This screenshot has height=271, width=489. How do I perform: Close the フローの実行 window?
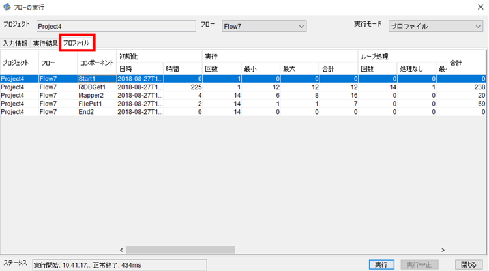pyautogui.click(x=481, y=7)
